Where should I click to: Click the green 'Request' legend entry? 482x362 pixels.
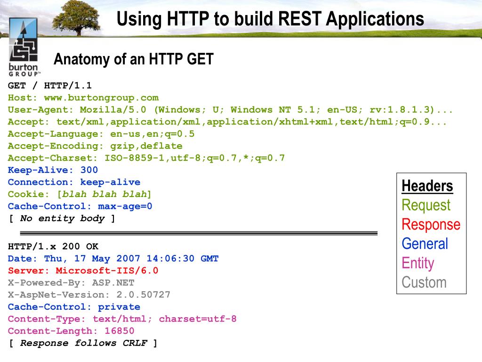tap(426, 206)
